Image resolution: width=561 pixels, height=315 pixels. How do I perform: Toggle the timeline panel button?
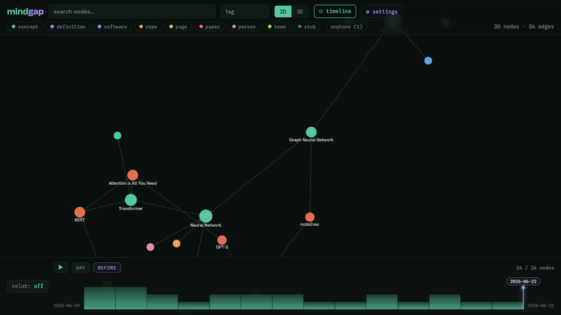coord(335,11)
